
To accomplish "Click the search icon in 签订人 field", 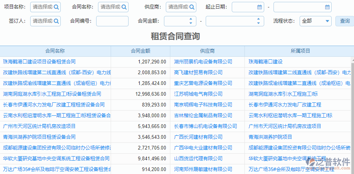I will (56, 21).
